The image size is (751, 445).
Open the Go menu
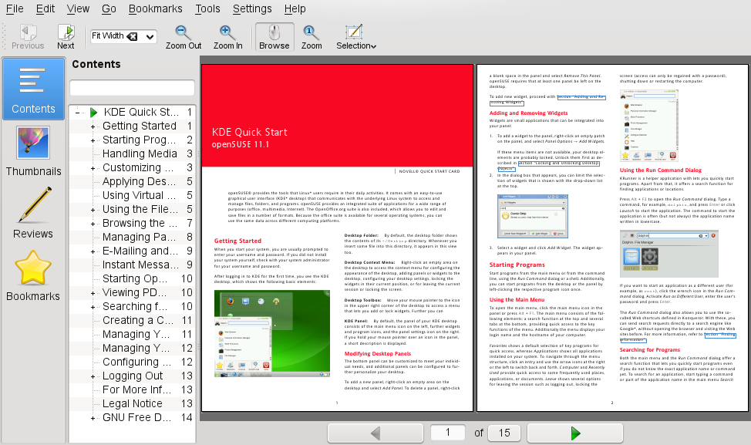click(109, 8)
